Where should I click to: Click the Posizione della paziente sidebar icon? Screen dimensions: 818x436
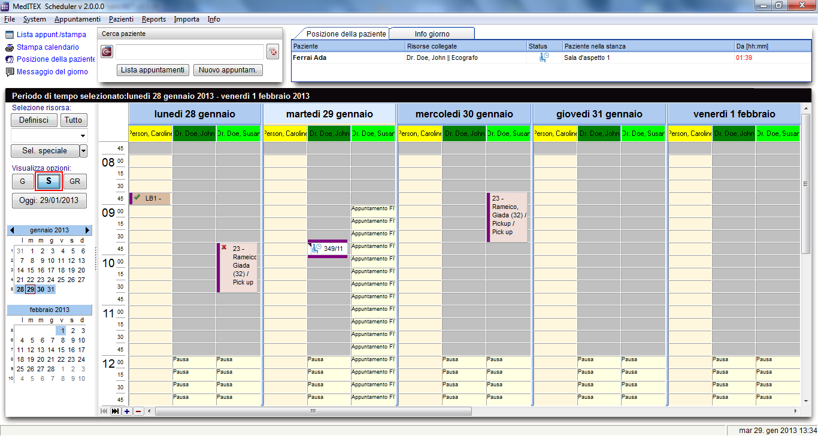(10, 59)
